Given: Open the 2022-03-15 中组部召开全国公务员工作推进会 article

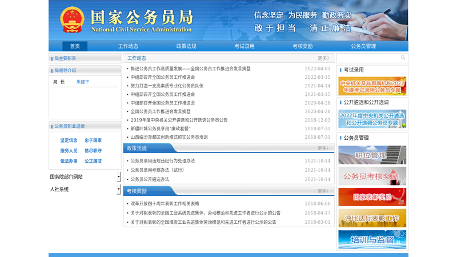Looking at the screenshot, I should pos(163,77).
